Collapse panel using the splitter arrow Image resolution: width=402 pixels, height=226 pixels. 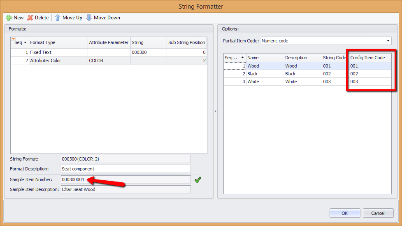215,111
